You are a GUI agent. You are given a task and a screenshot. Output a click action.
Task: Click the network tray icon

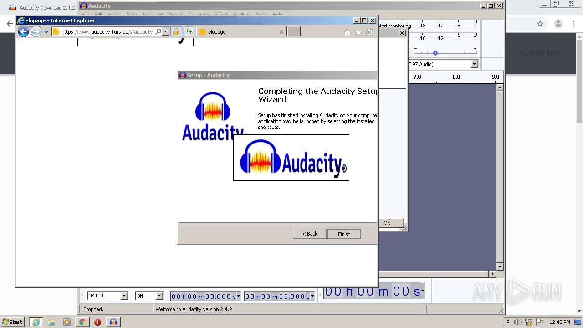click(x=529, y=322)
